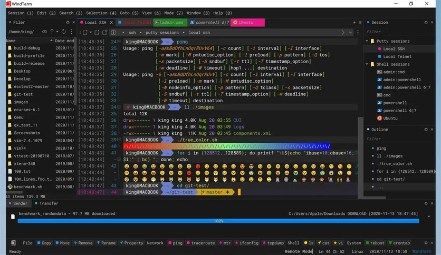Viewport: 441px width, 255px height.
Task: Open quick command bar settings gear
Action: (x=426, y=243)
